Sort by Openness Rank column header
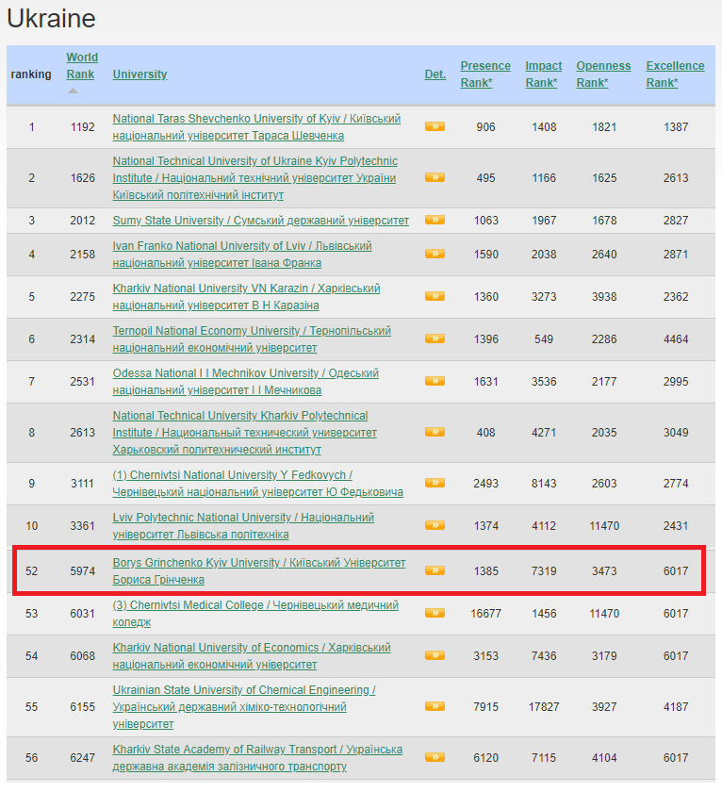722x792 pixels. pos(603,74)
